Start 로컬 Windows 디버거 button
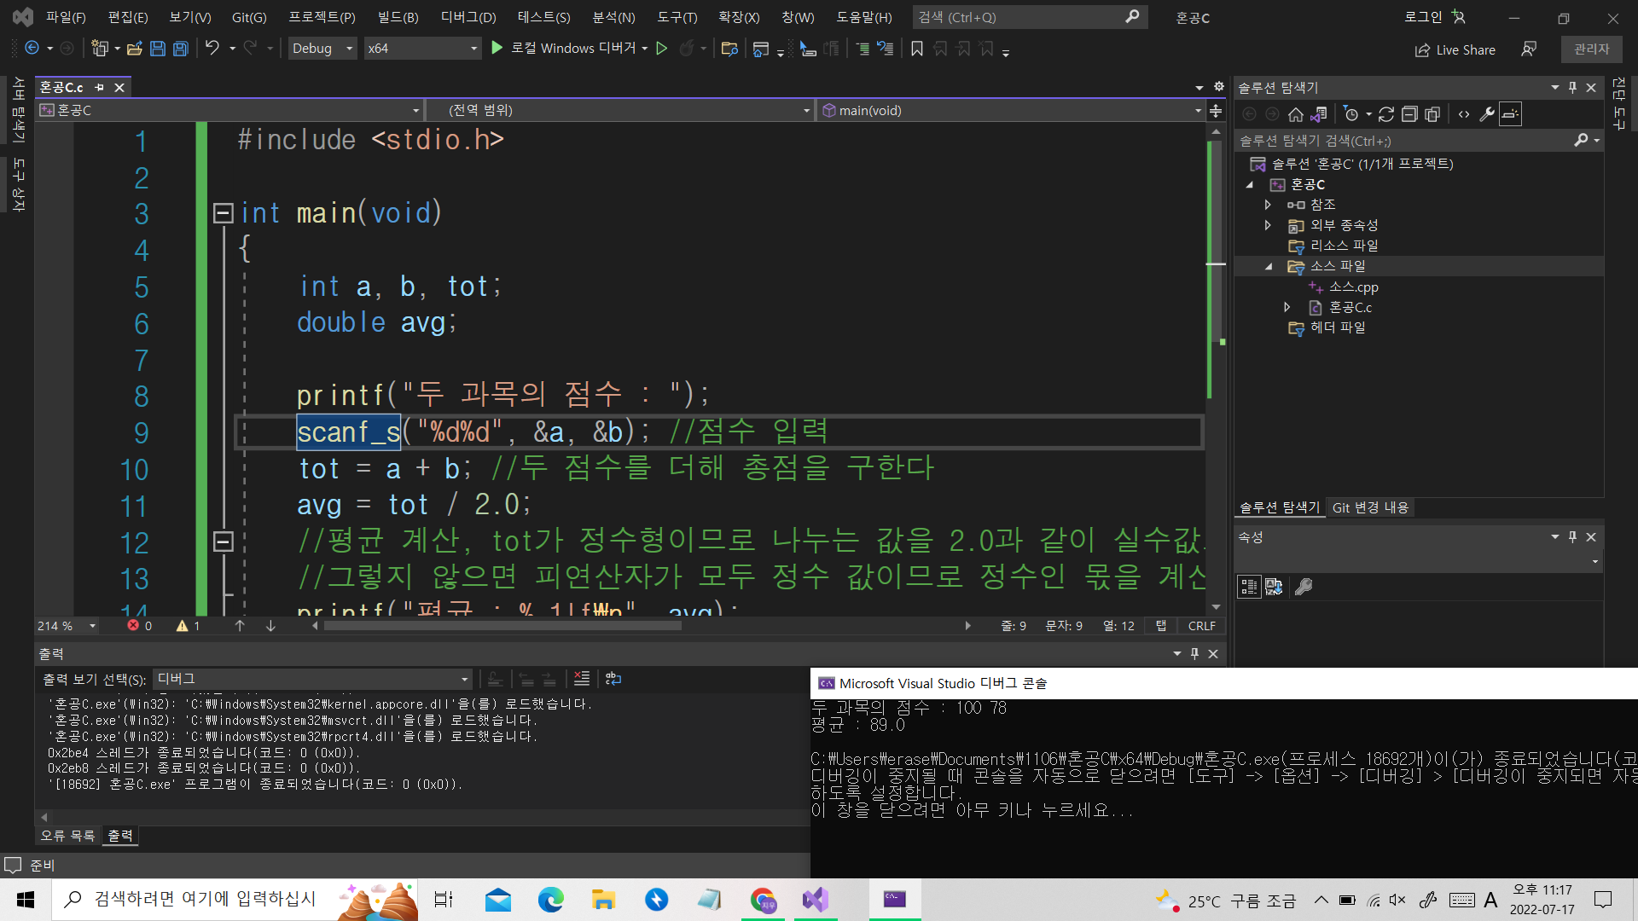The width and height of the screenshot is (1638, 921). pyautogui.click(x=565, y=49)
